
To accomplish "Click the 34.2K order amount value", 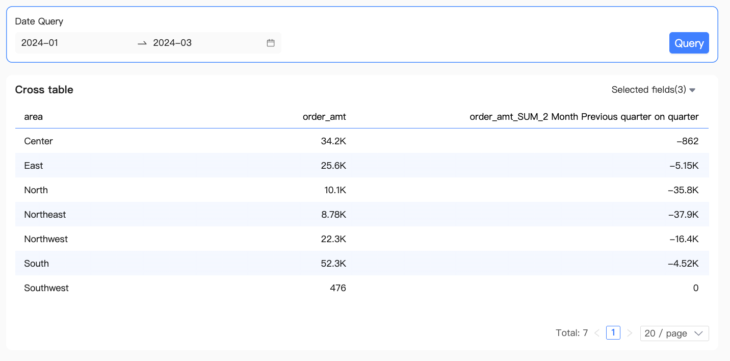I will point(333,141).
